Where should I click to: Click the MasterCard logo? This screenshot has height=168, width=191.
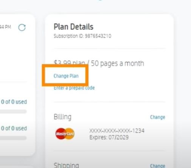[x=65, y=133]
